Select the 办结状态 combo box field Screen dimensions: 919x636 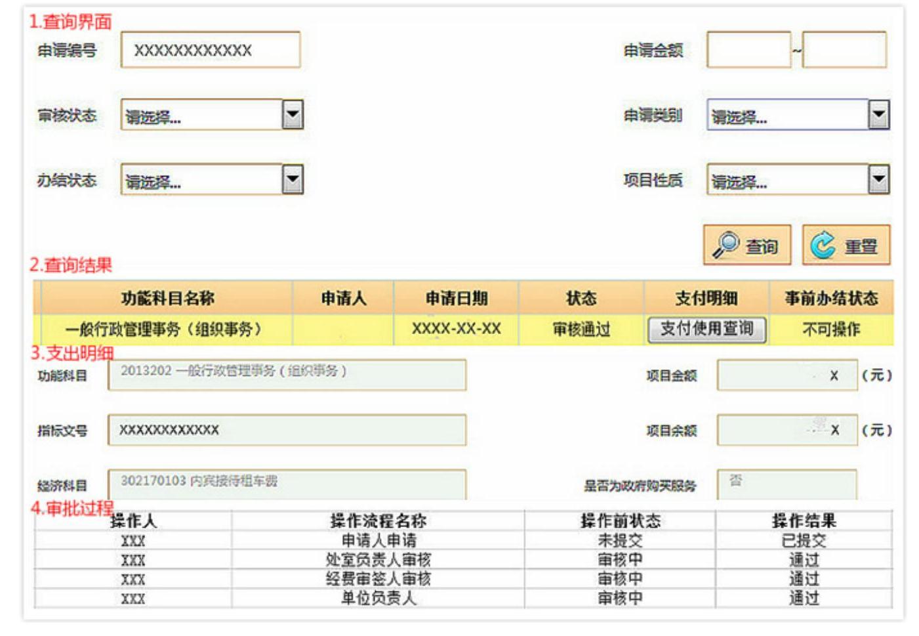pos(212,179)
